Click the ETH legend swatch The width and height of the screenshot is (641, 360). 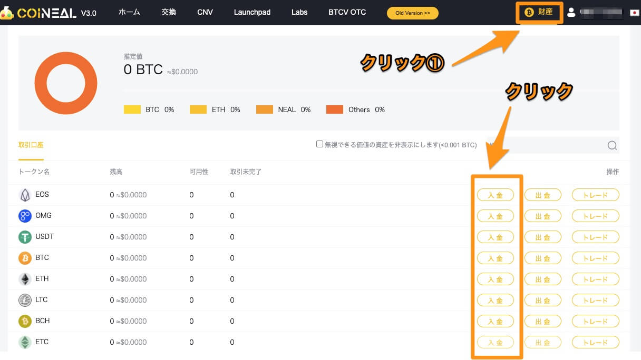click(x=198, y=109)
